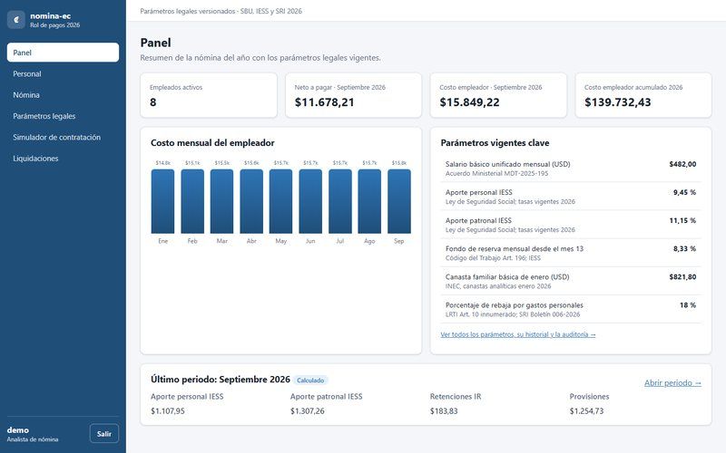Click the $1.307,26 Aporte patronal amount
This screenshot has height=453, width=726.
click(x=308, y=411)
